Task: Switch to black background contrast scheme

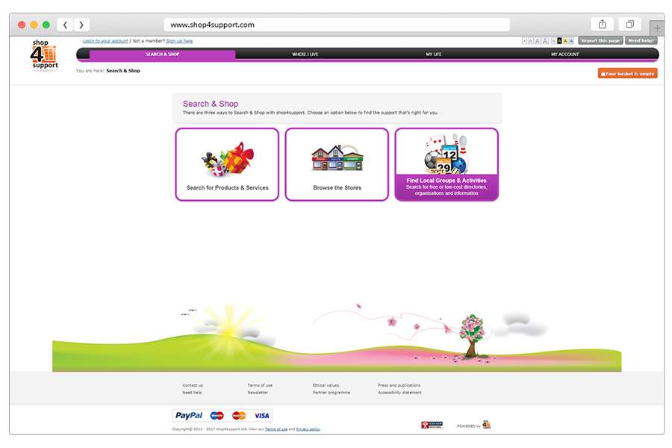Action: pyautogui.click(x=559, y=41)
